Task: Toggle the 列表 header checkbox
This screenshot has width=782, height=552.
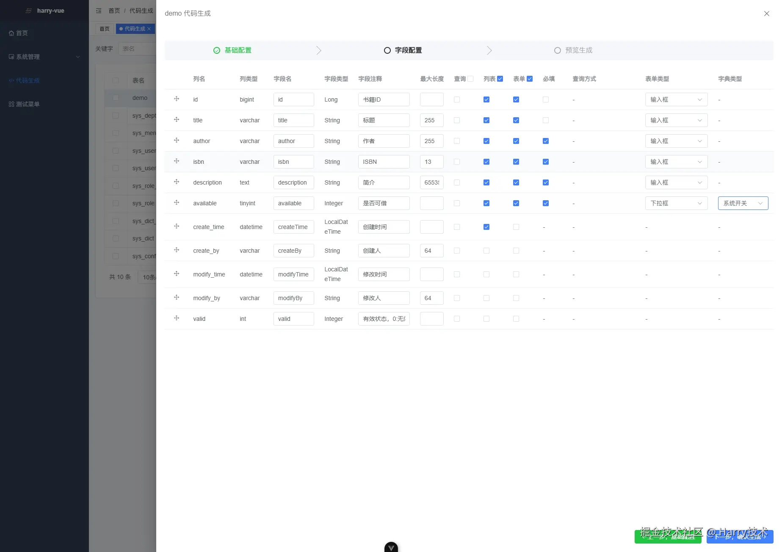Action: [500, 79]
